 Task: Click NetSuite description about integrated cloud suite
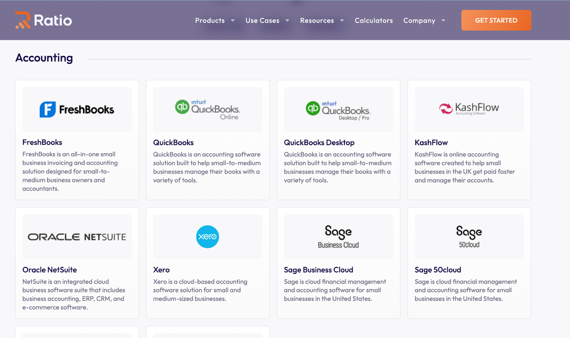pyautogui.click(x=74, y=295)
